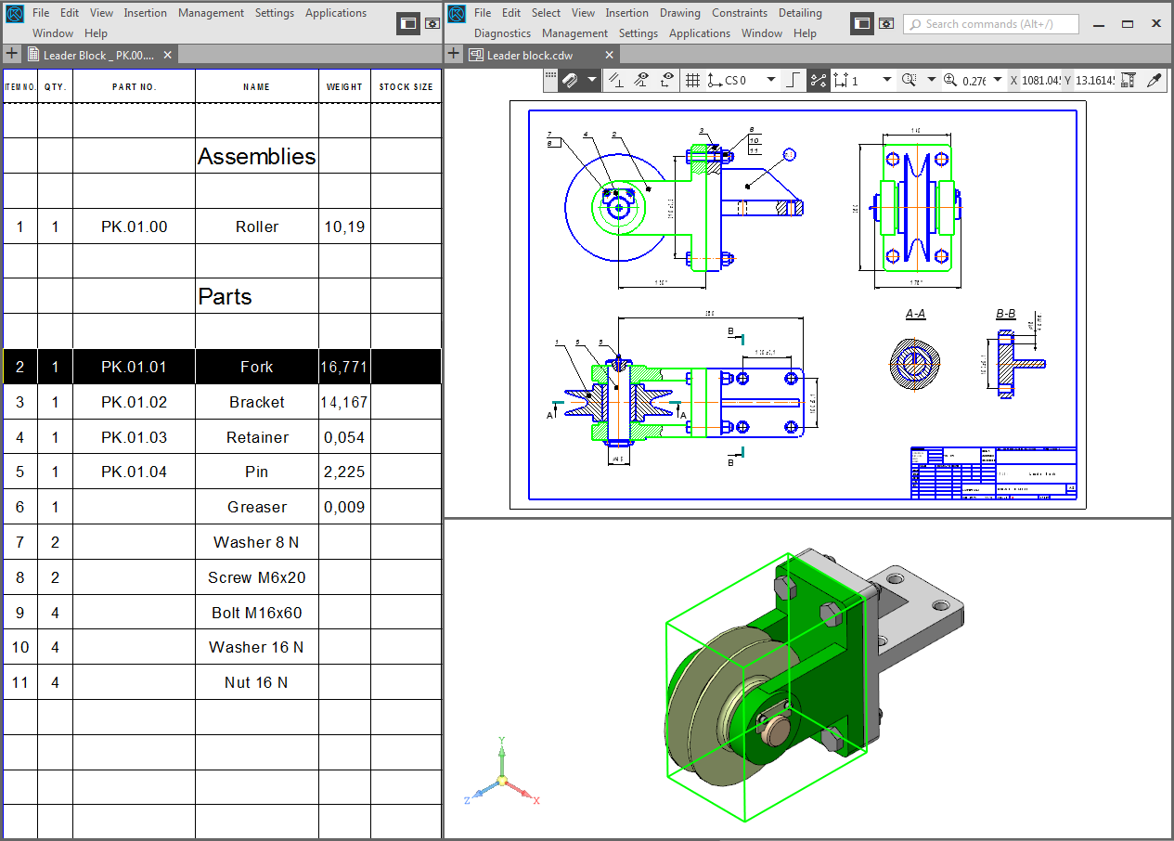Toggle the orthogonal drawing mode button
This screenshot has height=841, width=1174.
pos(793,81)
